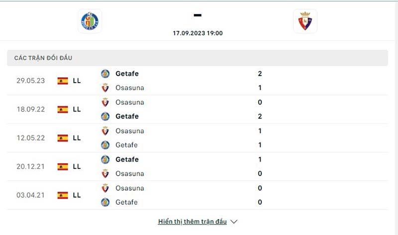Click Osasuna name in 20.12.21 match
This screenshot has width=398, height=235.
click(130, 174)
